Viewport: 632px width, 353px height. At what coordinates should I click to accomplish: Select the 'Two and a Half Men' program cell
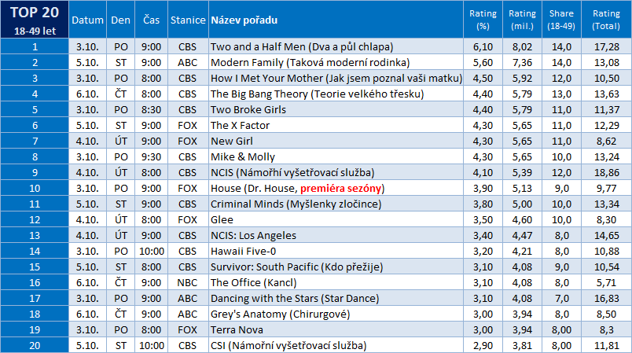tap(301, 47)
